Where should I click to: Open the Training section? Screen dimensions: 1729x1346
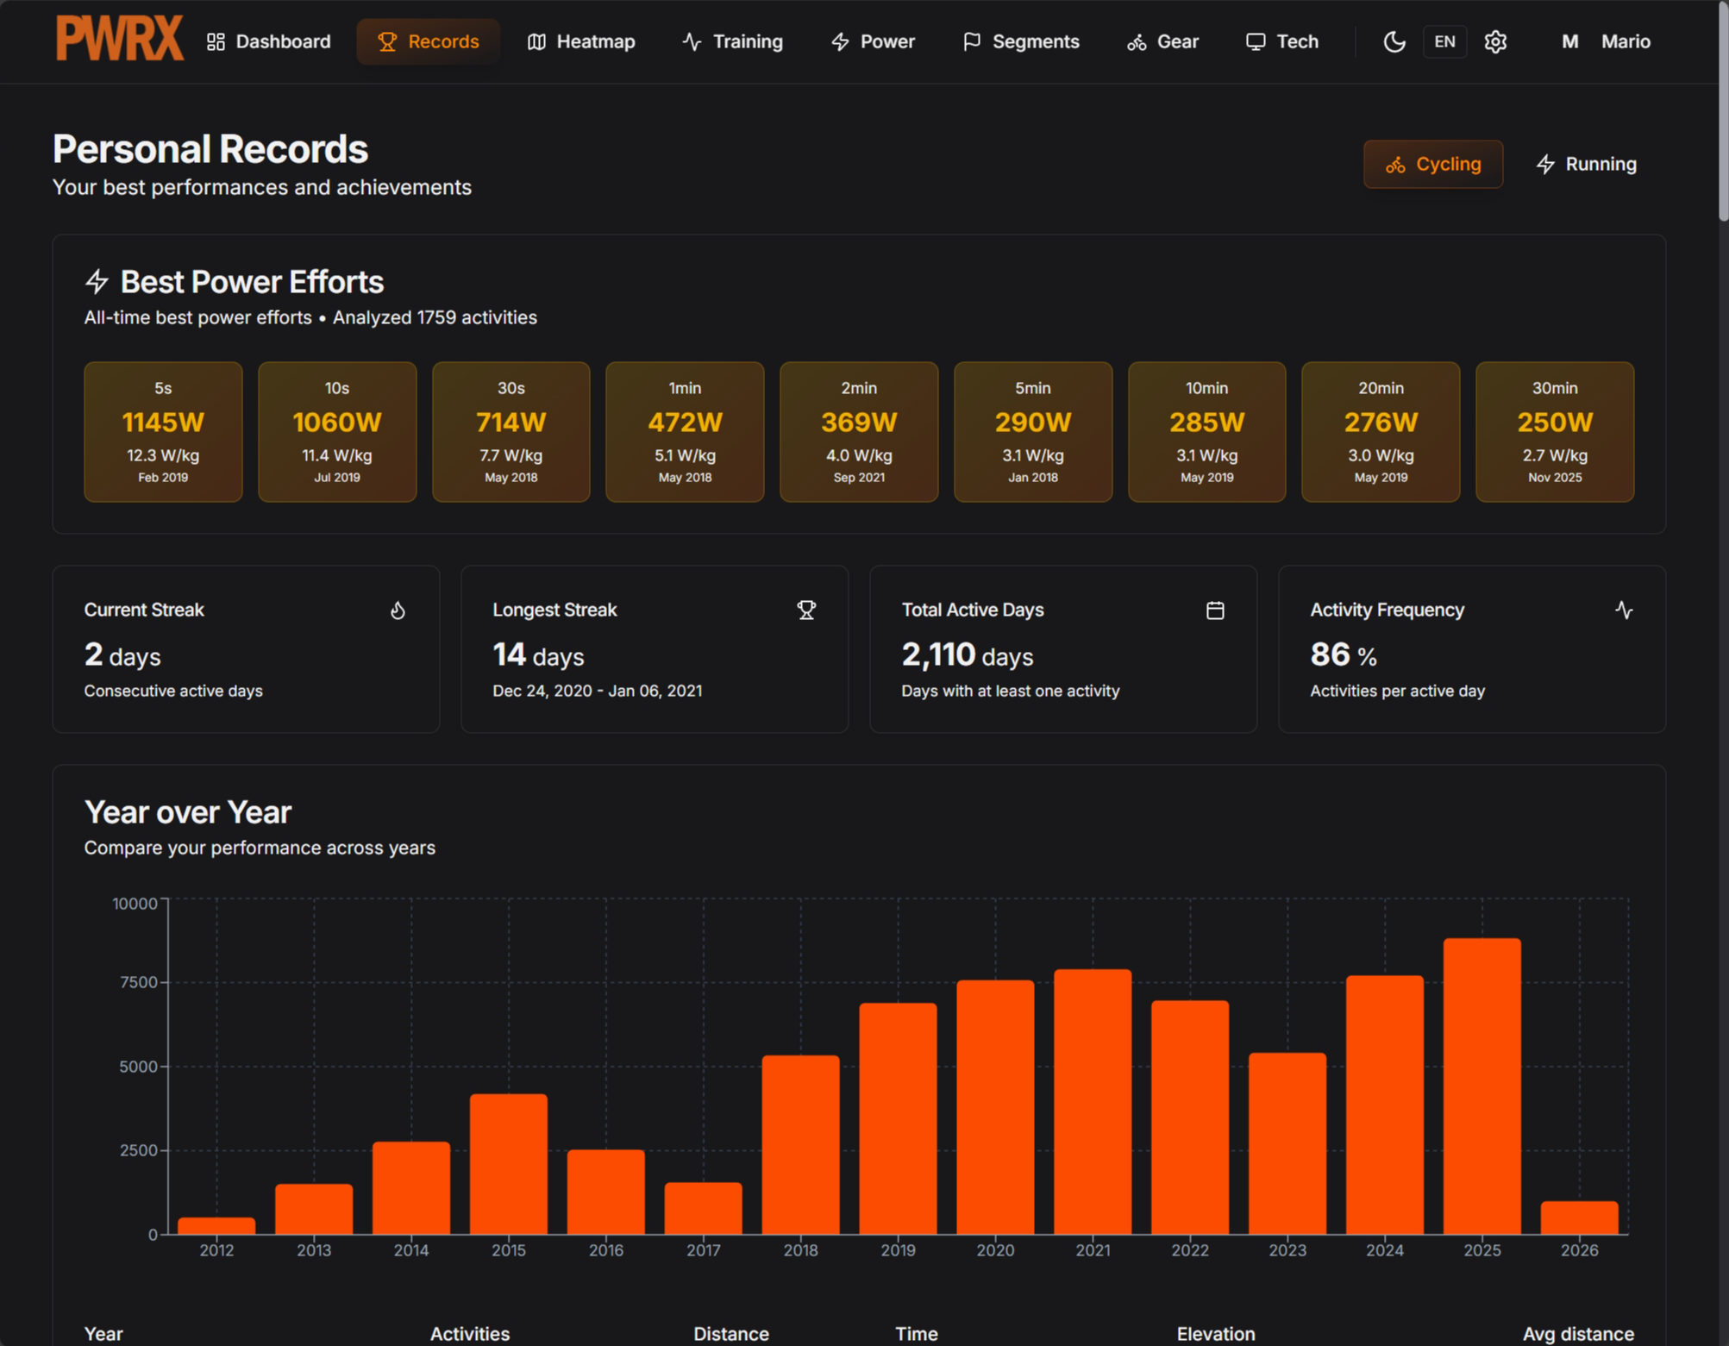click(732, 41)
